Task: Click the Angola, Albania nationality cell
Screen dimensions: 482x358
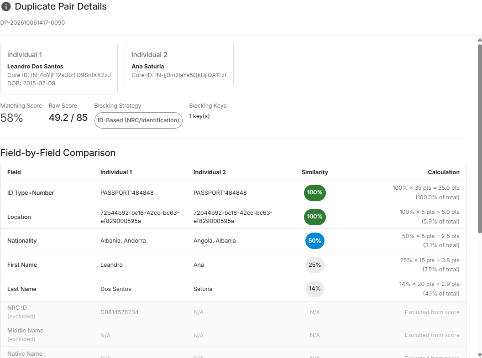Action: (x=215, y=241)
